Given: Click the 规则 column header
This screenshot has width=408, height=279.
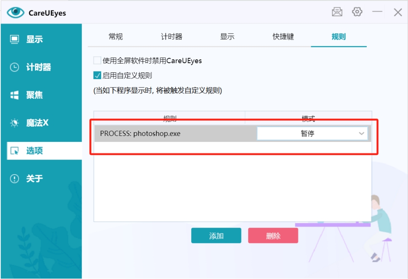Looking at the screenshot, I should tap(169, 118).
